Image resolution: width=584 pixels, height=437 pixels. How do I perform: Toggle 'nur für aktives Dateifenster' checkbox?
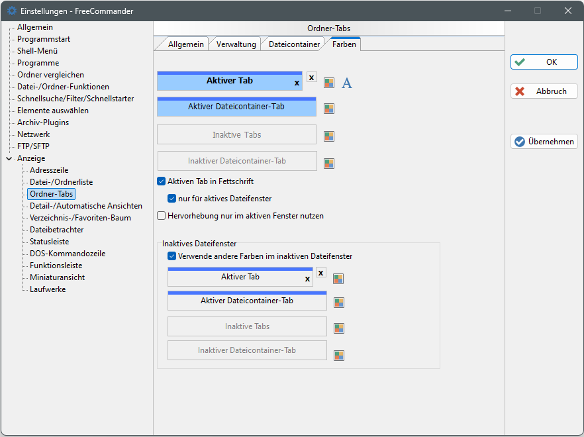pos(171,199)
